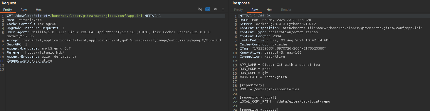Click the 'Response' panel title
Screen dimensions: 430x111
[x=241, y=3]
